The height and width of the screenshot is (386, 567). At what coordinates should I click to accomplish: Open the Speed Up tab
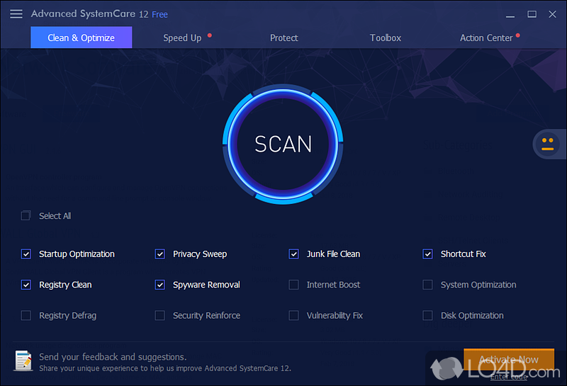(x=182, y=38)
